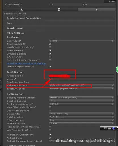Click the Version input field
This screenshot has height=146, width=118.
tap(81, 79)
